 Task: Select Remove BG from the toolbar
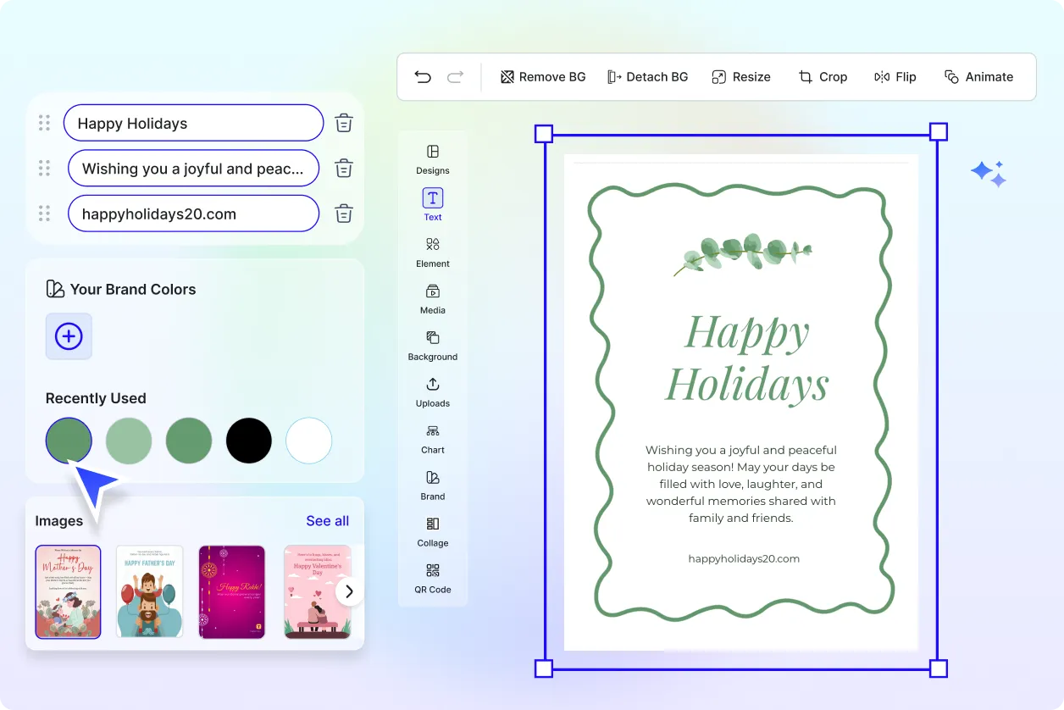(542, 76)
